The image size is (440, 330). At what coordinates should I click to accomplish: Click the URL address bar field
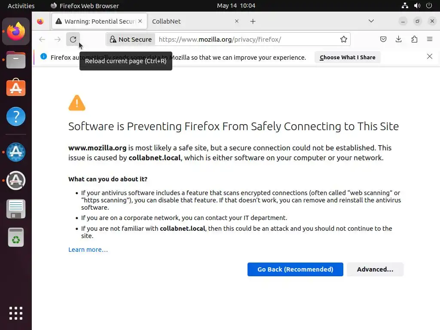(x=245, y=40)
